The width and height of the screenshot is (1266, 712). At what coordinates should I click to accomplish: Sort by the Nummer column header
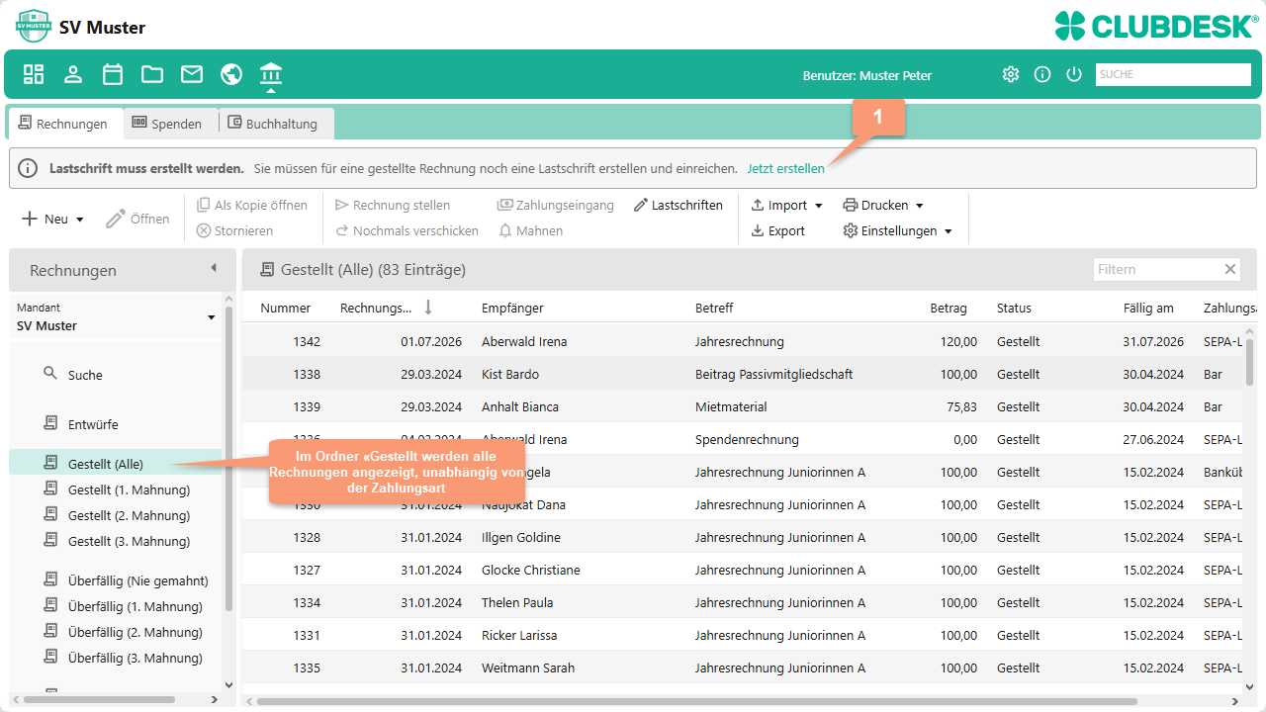tap(286, 308)
